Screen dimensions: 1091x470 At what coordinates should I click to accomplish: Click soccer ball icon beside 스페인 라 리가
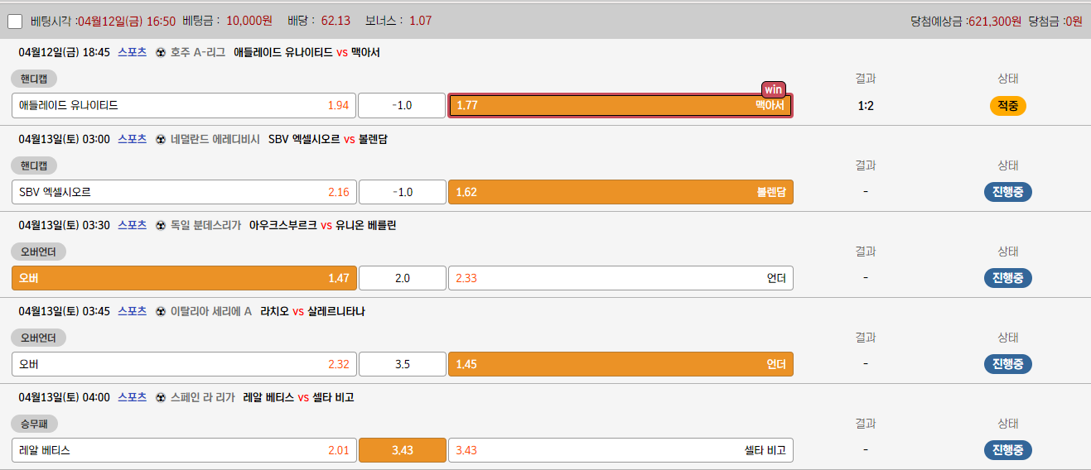click(161, 397)
